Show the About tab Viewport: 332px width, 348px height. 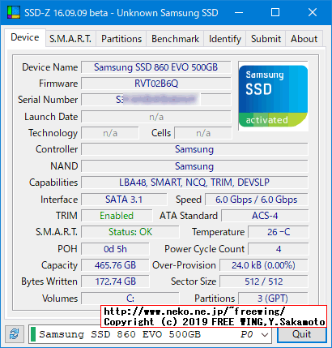point(304,39)
